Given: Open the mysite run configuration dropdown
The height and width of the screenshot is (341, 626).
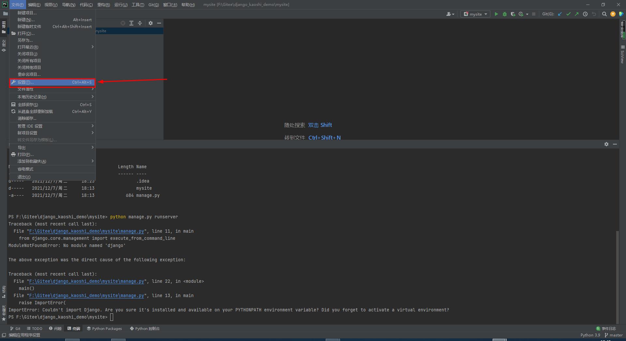Looking at the screenshot, I should point(475,14).
